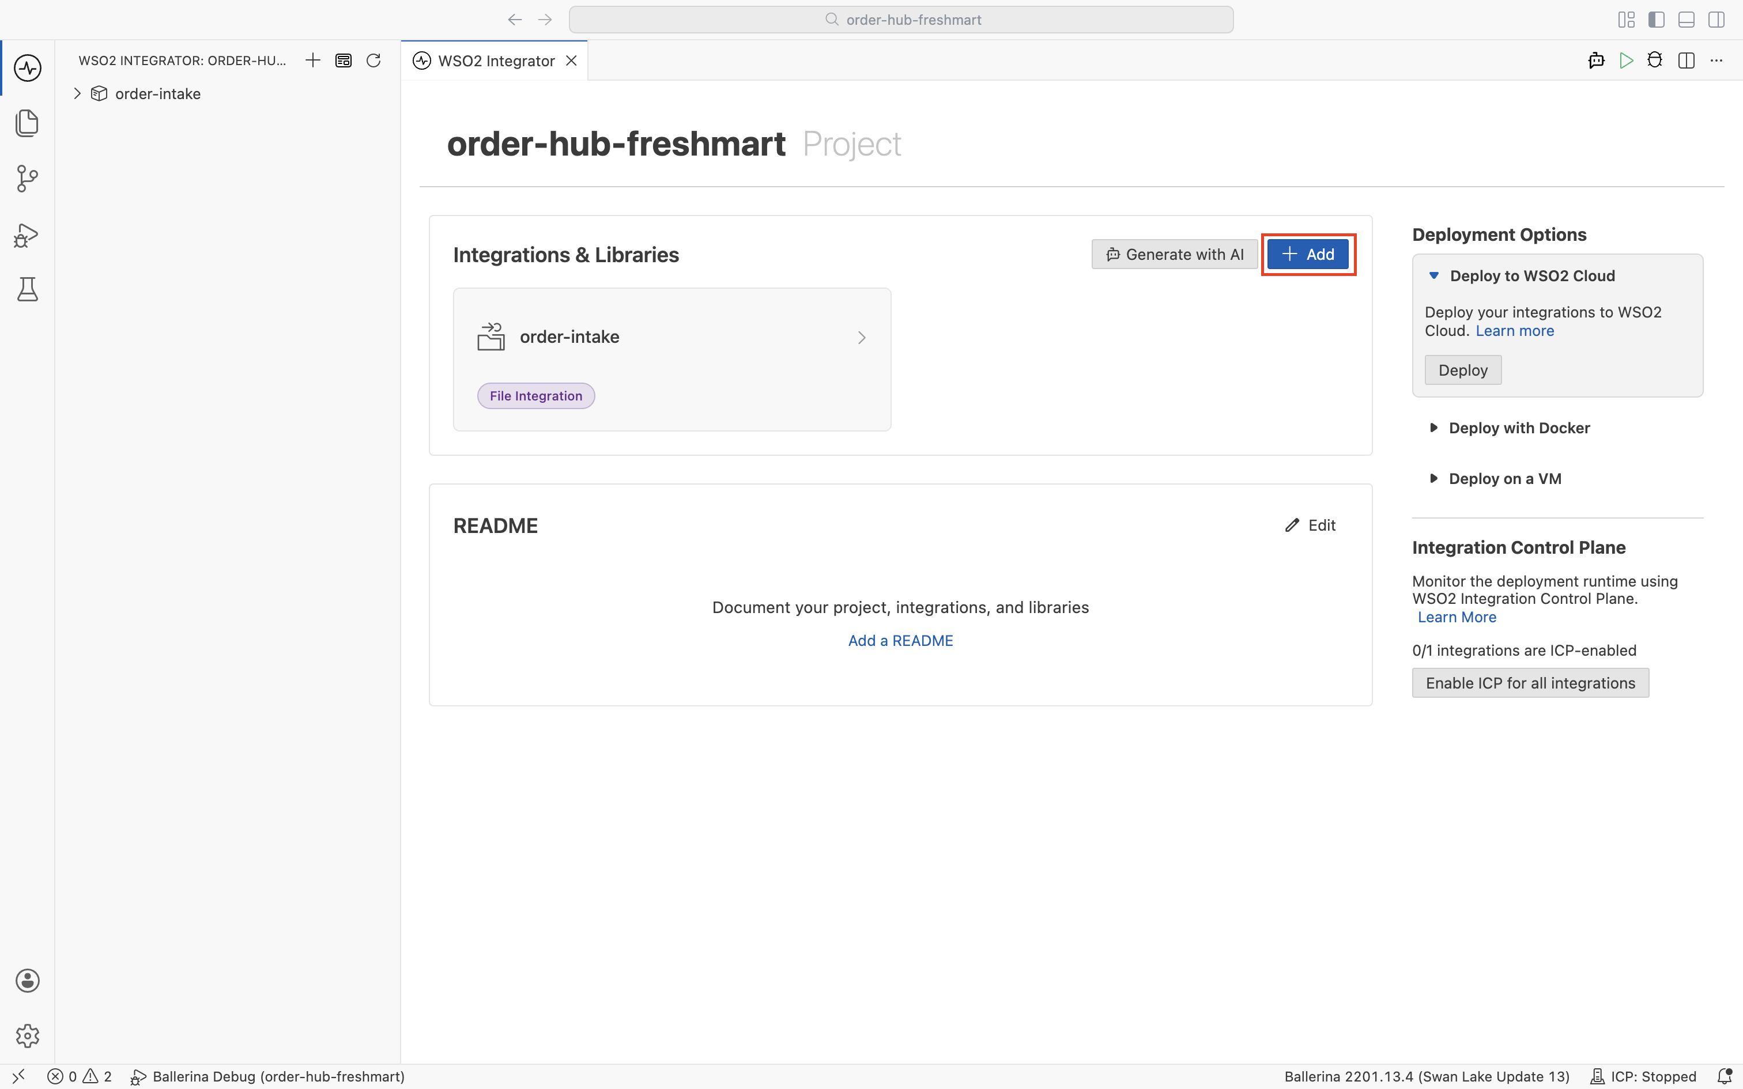Click errors and warnings status indicator

79,1076
